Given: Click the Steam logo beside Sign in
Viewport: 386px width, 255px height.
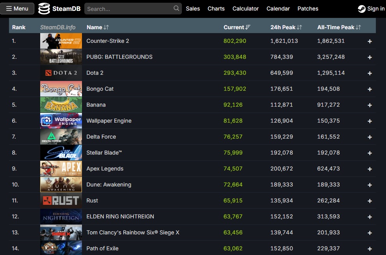Looking at the screenshot, I should click(361, 9).
